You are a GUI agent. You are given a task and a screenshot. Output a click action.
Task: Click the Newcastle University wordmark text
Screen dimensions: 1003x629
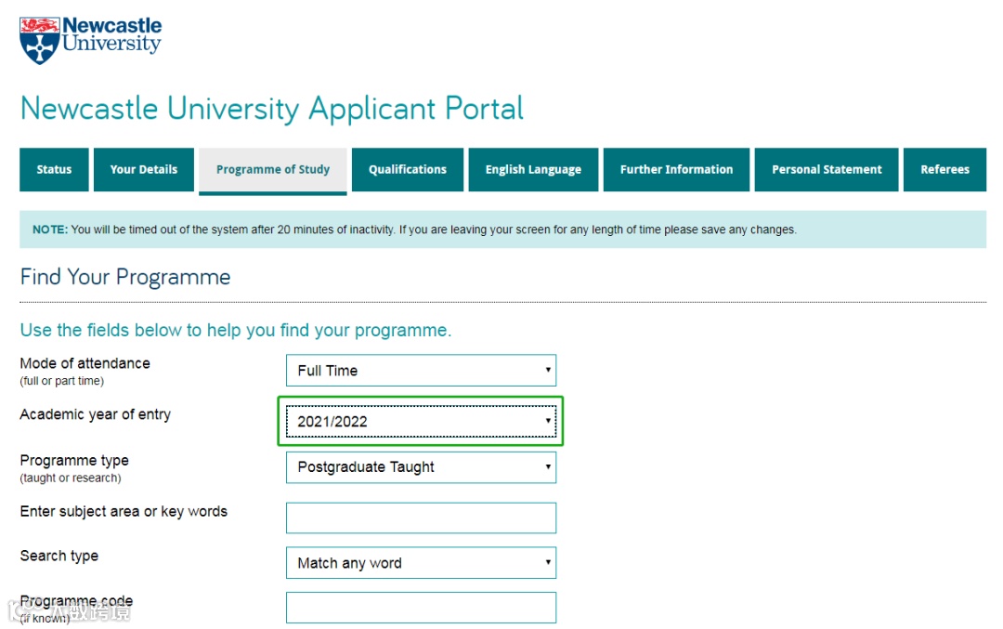pos(112,34)
